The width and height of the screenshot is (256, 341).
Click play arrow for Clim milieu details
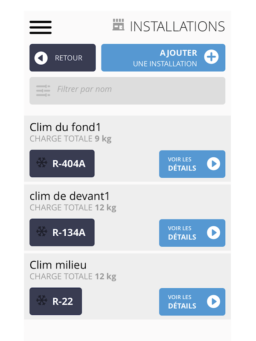pos(213,302)
